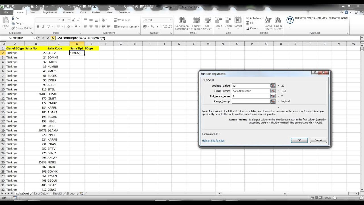Confirm formula with the checkmark icon
Image resolution: width=364 pixels, height=205 pixels.
(48, 38)
